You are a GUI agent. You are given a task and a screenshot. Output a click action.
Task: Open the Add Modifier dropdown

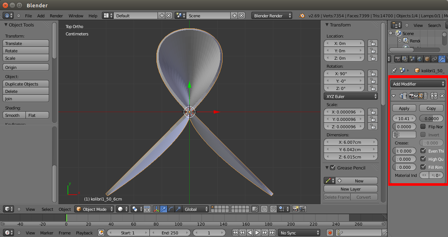click(x=418, y=84)
